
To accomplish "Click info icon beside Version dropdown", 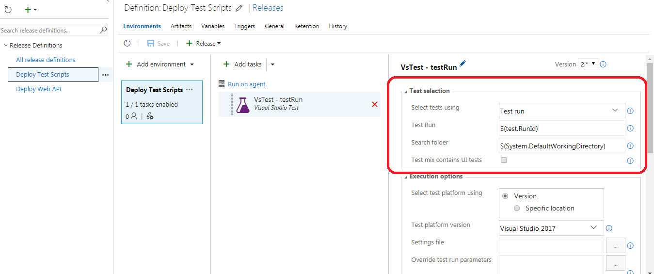I will (x=604, y=64).
